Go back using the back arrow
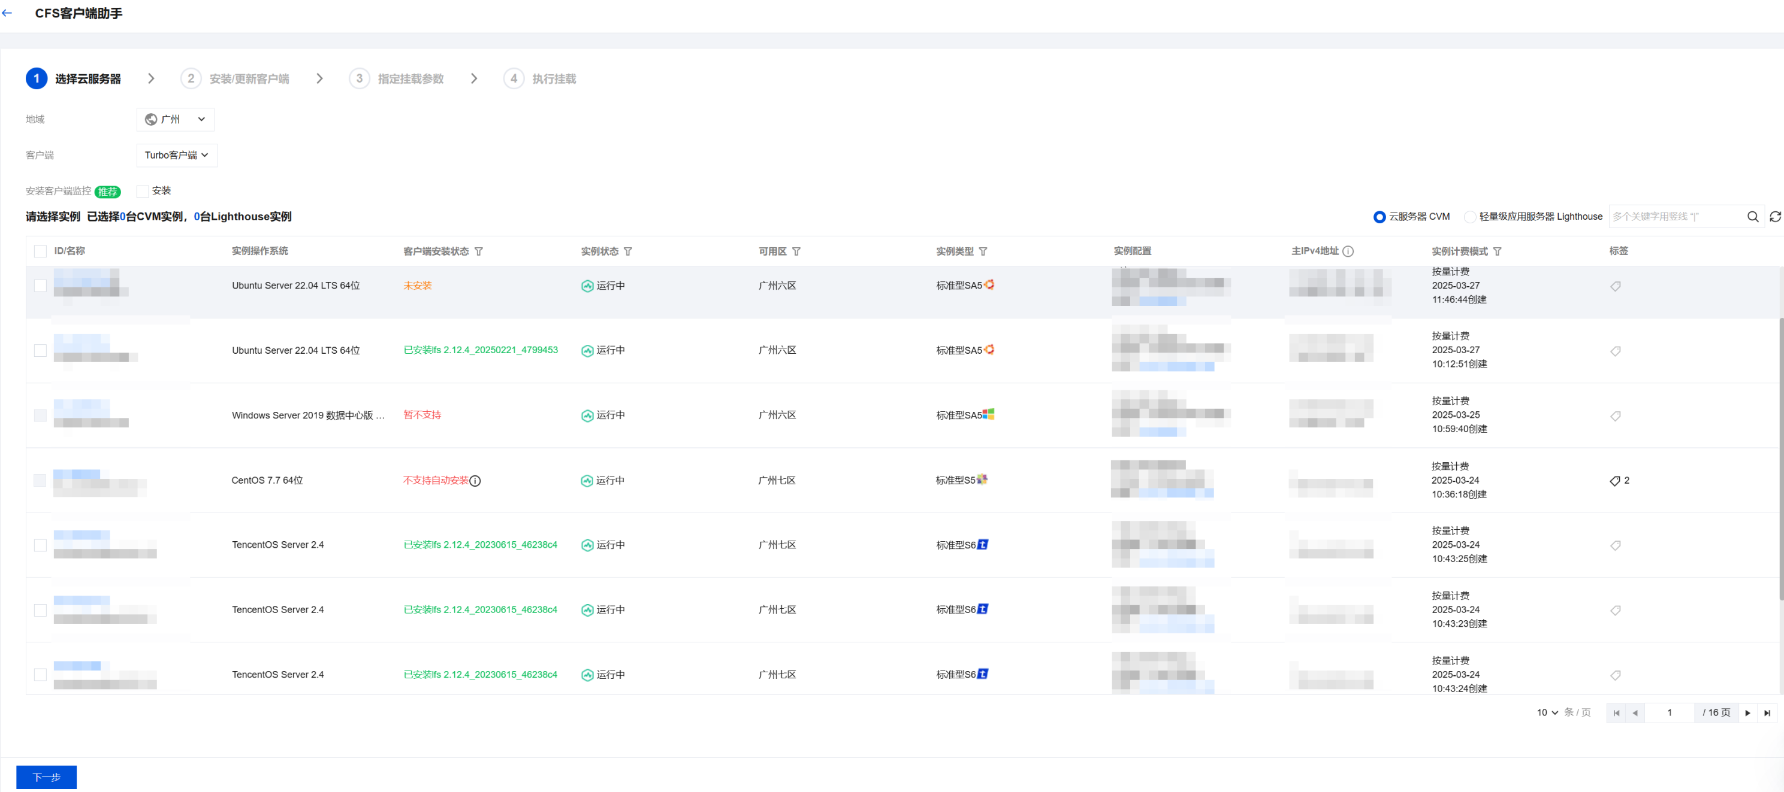1784x792 pixels. (x=7, y=13)
